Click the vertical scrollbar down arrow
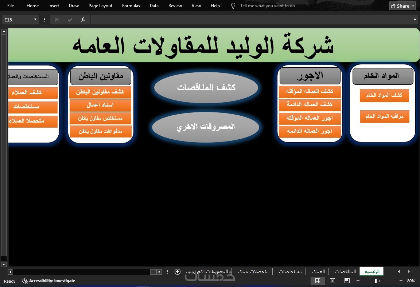420x287 pixels. [4, 264]
